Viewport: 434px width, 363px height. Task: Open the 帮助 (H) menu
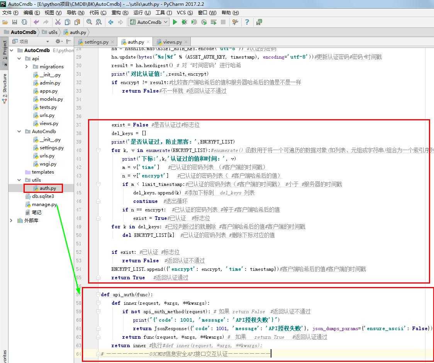230,13
